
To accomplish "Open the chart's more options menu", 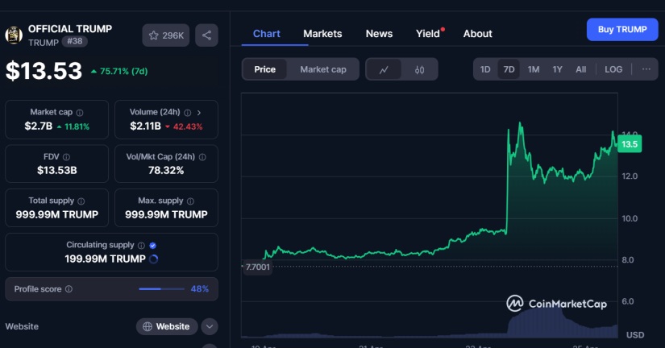I will click(646, 69).
